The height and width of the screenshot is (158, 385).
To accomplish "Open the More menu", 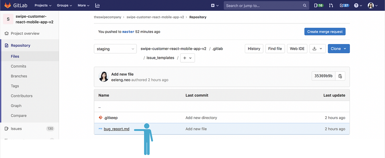I will coord(83,5).
